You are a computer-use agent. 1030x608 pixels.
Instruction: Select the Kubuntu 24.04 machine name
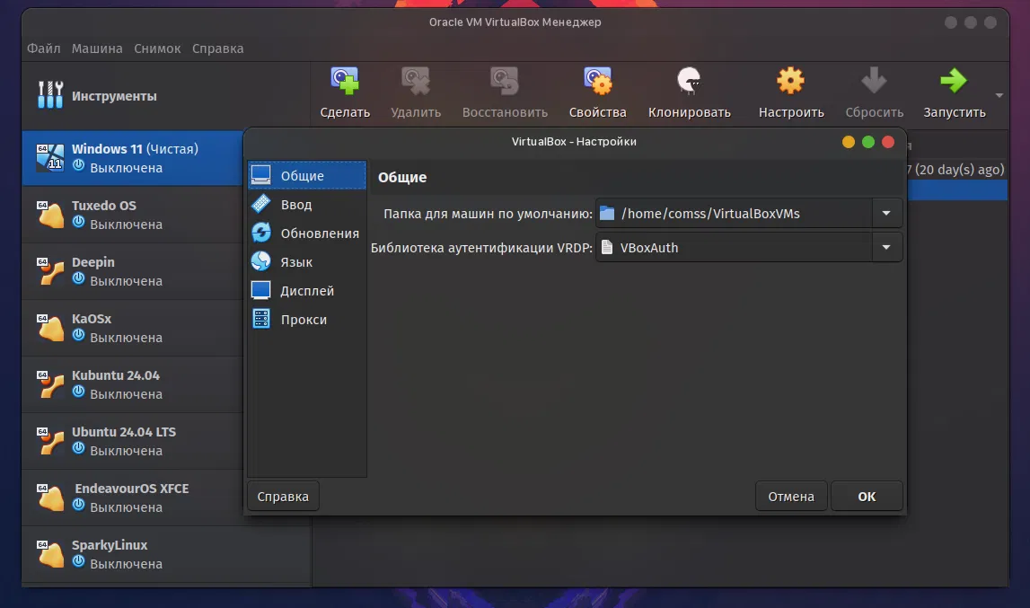[116, 375]
